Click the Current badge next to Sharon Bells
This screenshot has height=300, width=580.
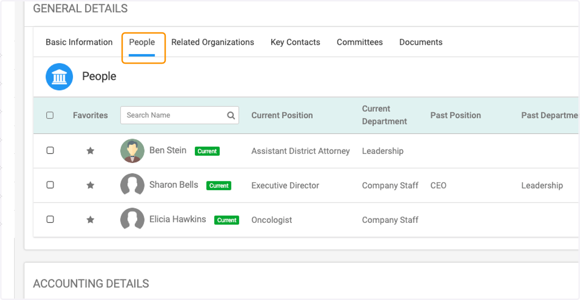(219, 186)
